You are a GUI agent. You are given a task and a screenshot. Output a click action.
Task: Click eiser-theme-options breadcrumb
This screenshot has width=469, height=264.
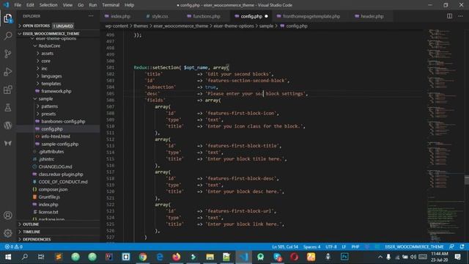[x=234, y=26]
